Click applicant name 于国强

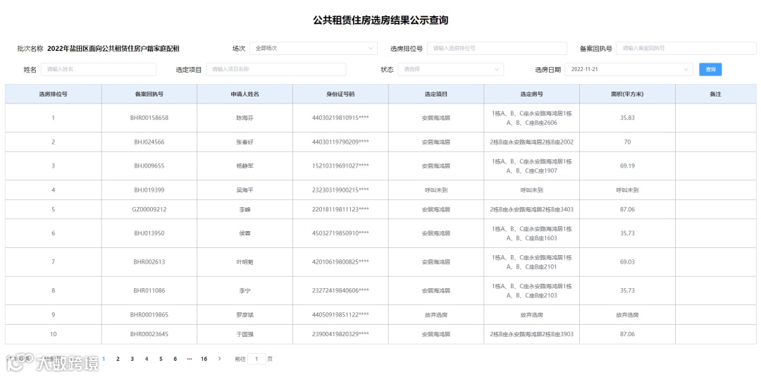coord(245,334)
